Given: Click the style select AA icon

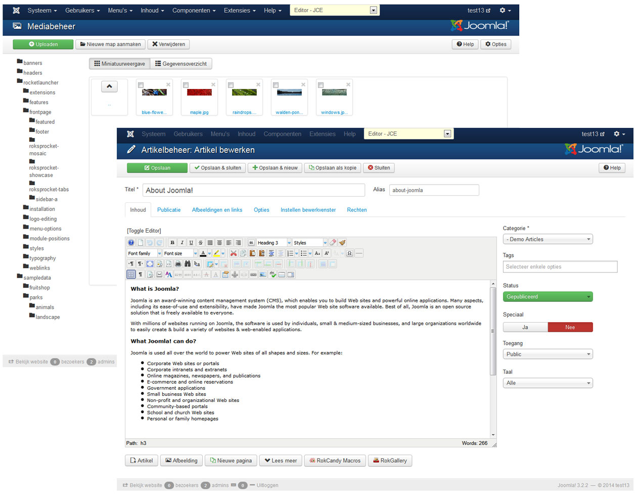Looking at the screenshot, I should 169,275.
